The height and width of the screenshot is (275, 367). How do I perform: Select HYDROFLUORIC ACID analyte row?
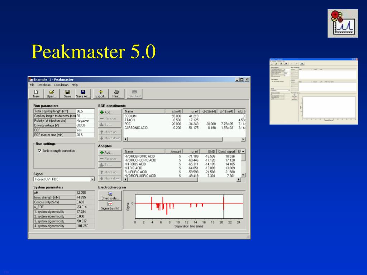point(182,175)
